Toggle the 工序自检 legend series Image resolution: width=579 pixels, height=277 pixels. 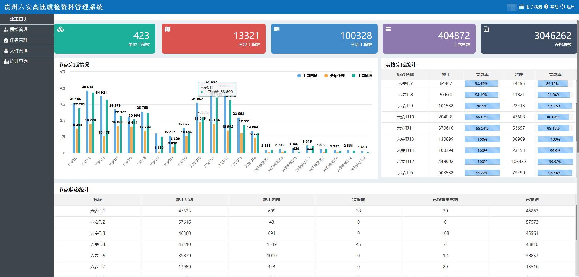[x=307, y=76]
